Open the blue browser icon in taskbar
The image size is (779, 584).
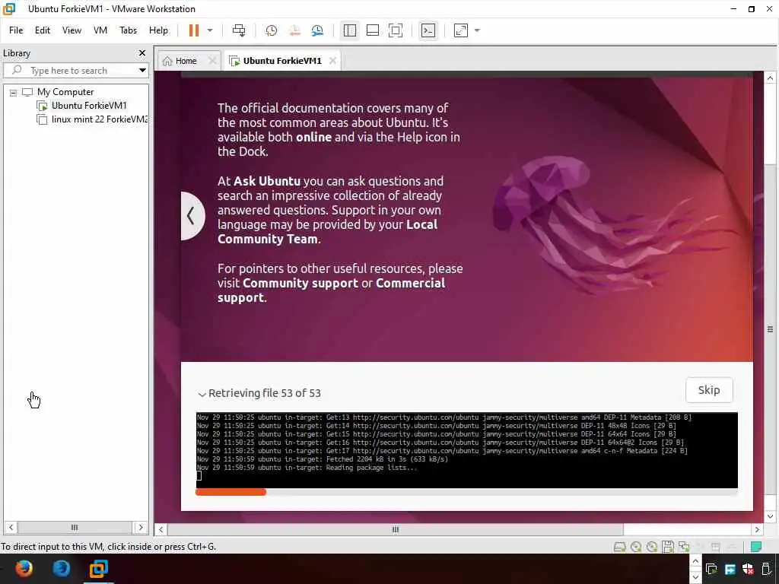pyautogui.click(x=61, y=569)
